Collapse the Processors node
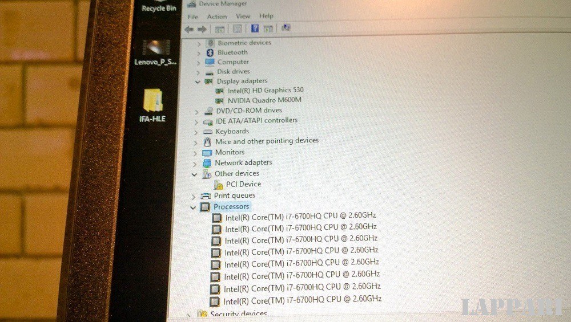The width and height of the screenshot is (571, 322). [x=193, y=208]
